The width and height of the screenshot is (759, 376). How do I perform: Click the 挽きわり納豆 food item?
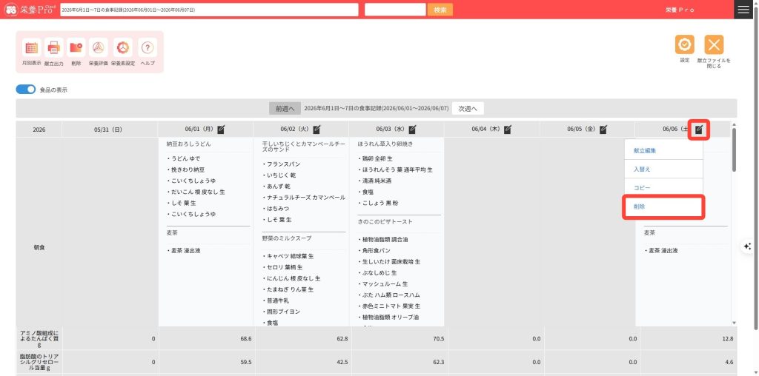tap(185, 169)
